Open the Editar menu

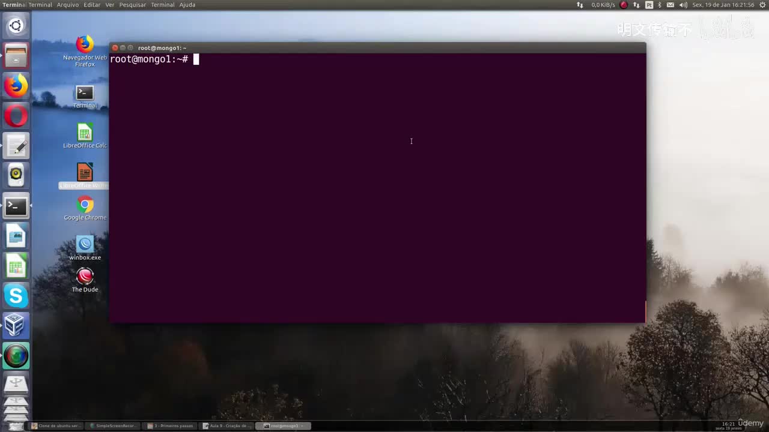tap(92, 5)
